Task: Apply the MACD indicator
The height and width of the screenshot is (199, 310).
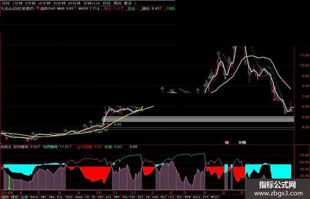Action: [x=34, y=197]
